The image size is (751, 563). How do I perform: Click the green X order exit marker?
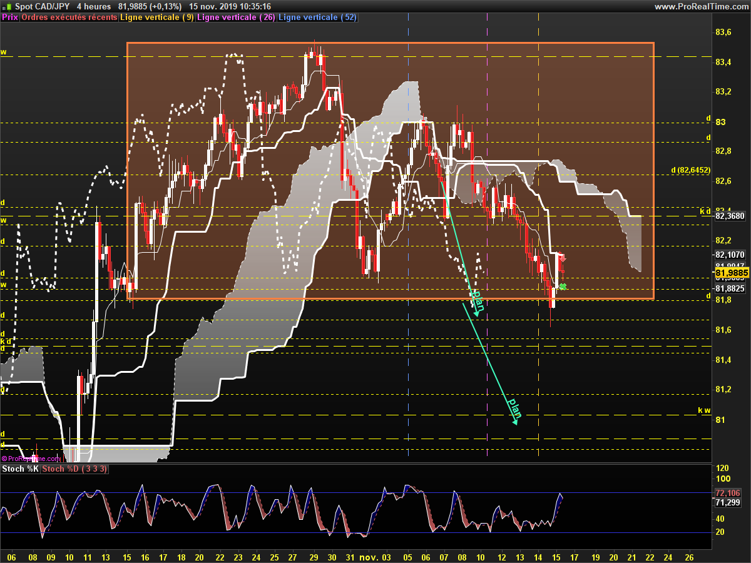[x=563, y=287]
